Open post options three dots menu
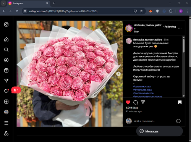The image size is (191, 142). pyautogui.click(x=180, y=28)
